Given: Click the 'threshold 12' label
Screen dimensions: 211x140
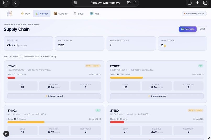Looking at the screenshot, I should (x=95, y=74).
